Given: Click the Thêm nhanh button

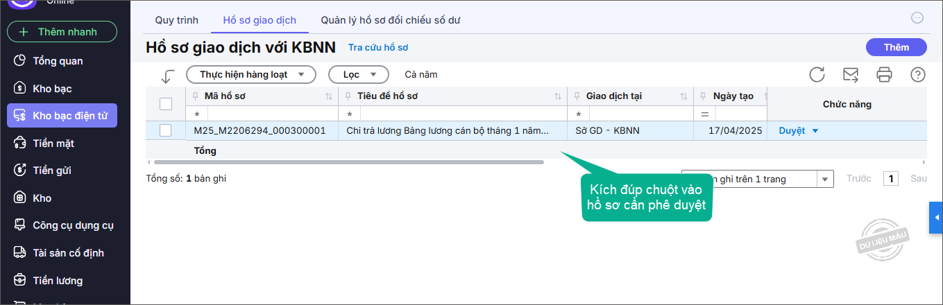Looking at the screenshot, I should tap(62, 32).
